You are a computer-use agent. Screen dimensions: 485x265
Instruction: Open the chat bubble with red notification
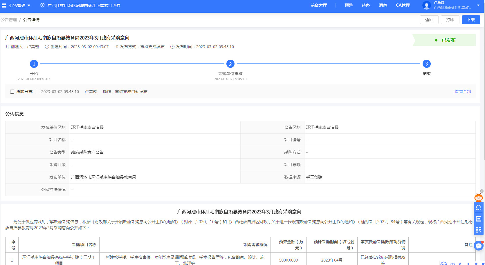point(478,246)
